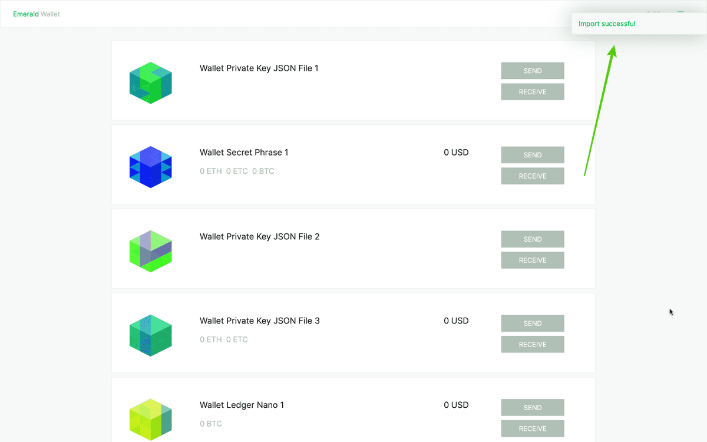Image resolution: width=707 pixels, height=442 pixels.
Task: Open the Wallet Secret Phrase 1 title
Action: [x=244, y=153]
